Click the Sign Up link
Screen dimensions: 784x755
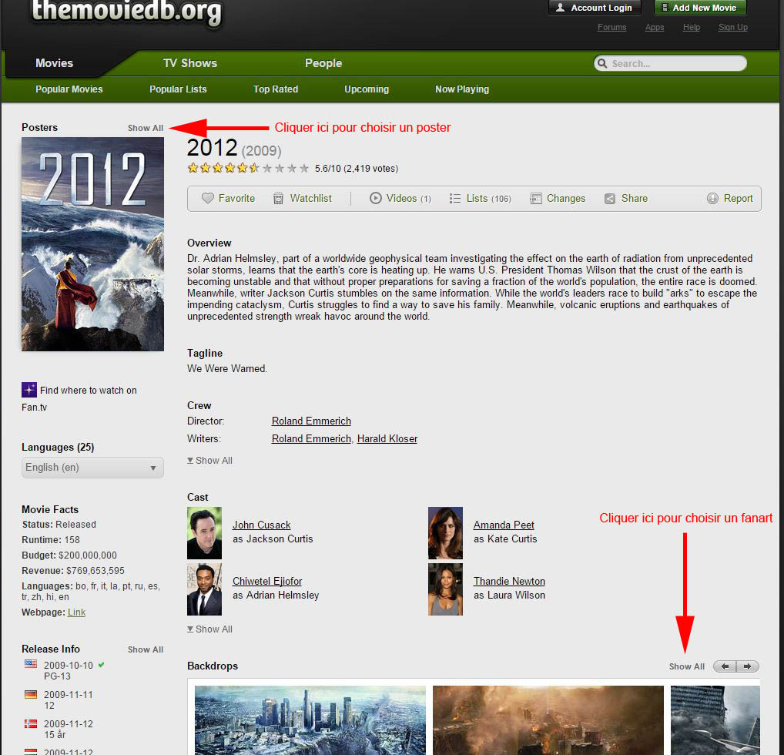pyautogui.click(x=733, y=27)
